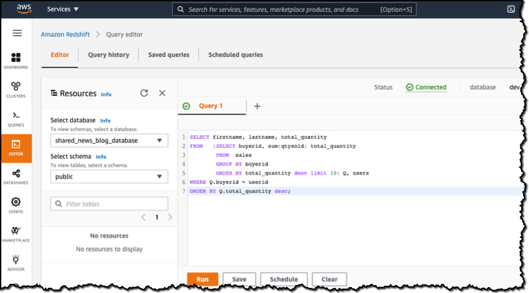Click the database label in status bar

point(482,87)
